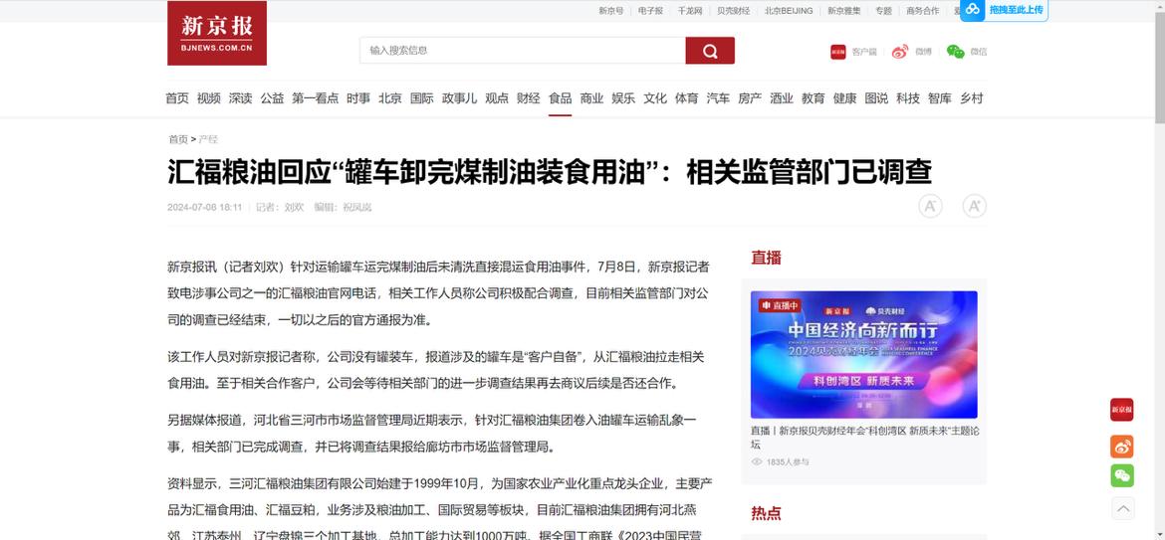Viewport: 1165px width, 540px height.
Task: Open the 商业 navigation tab
Action: point(591,97)
